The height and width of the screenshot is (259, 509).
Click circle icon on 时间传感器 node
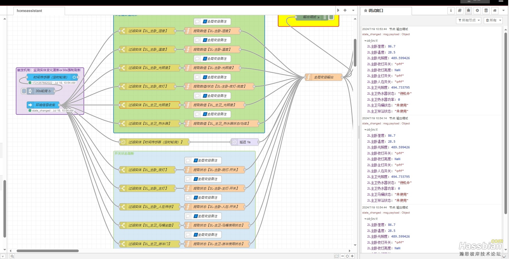74,77
